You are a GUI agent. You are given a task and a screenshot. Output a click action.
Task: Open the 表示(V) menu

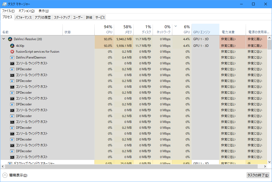44,11
